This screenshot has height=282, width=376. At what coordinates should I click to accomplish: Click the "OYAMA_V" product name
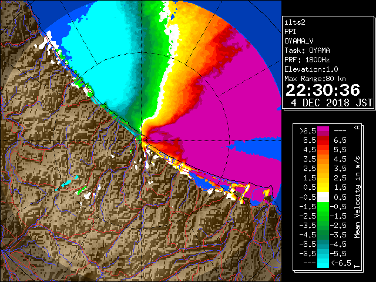pyautogui.click(x=299, y=41)
